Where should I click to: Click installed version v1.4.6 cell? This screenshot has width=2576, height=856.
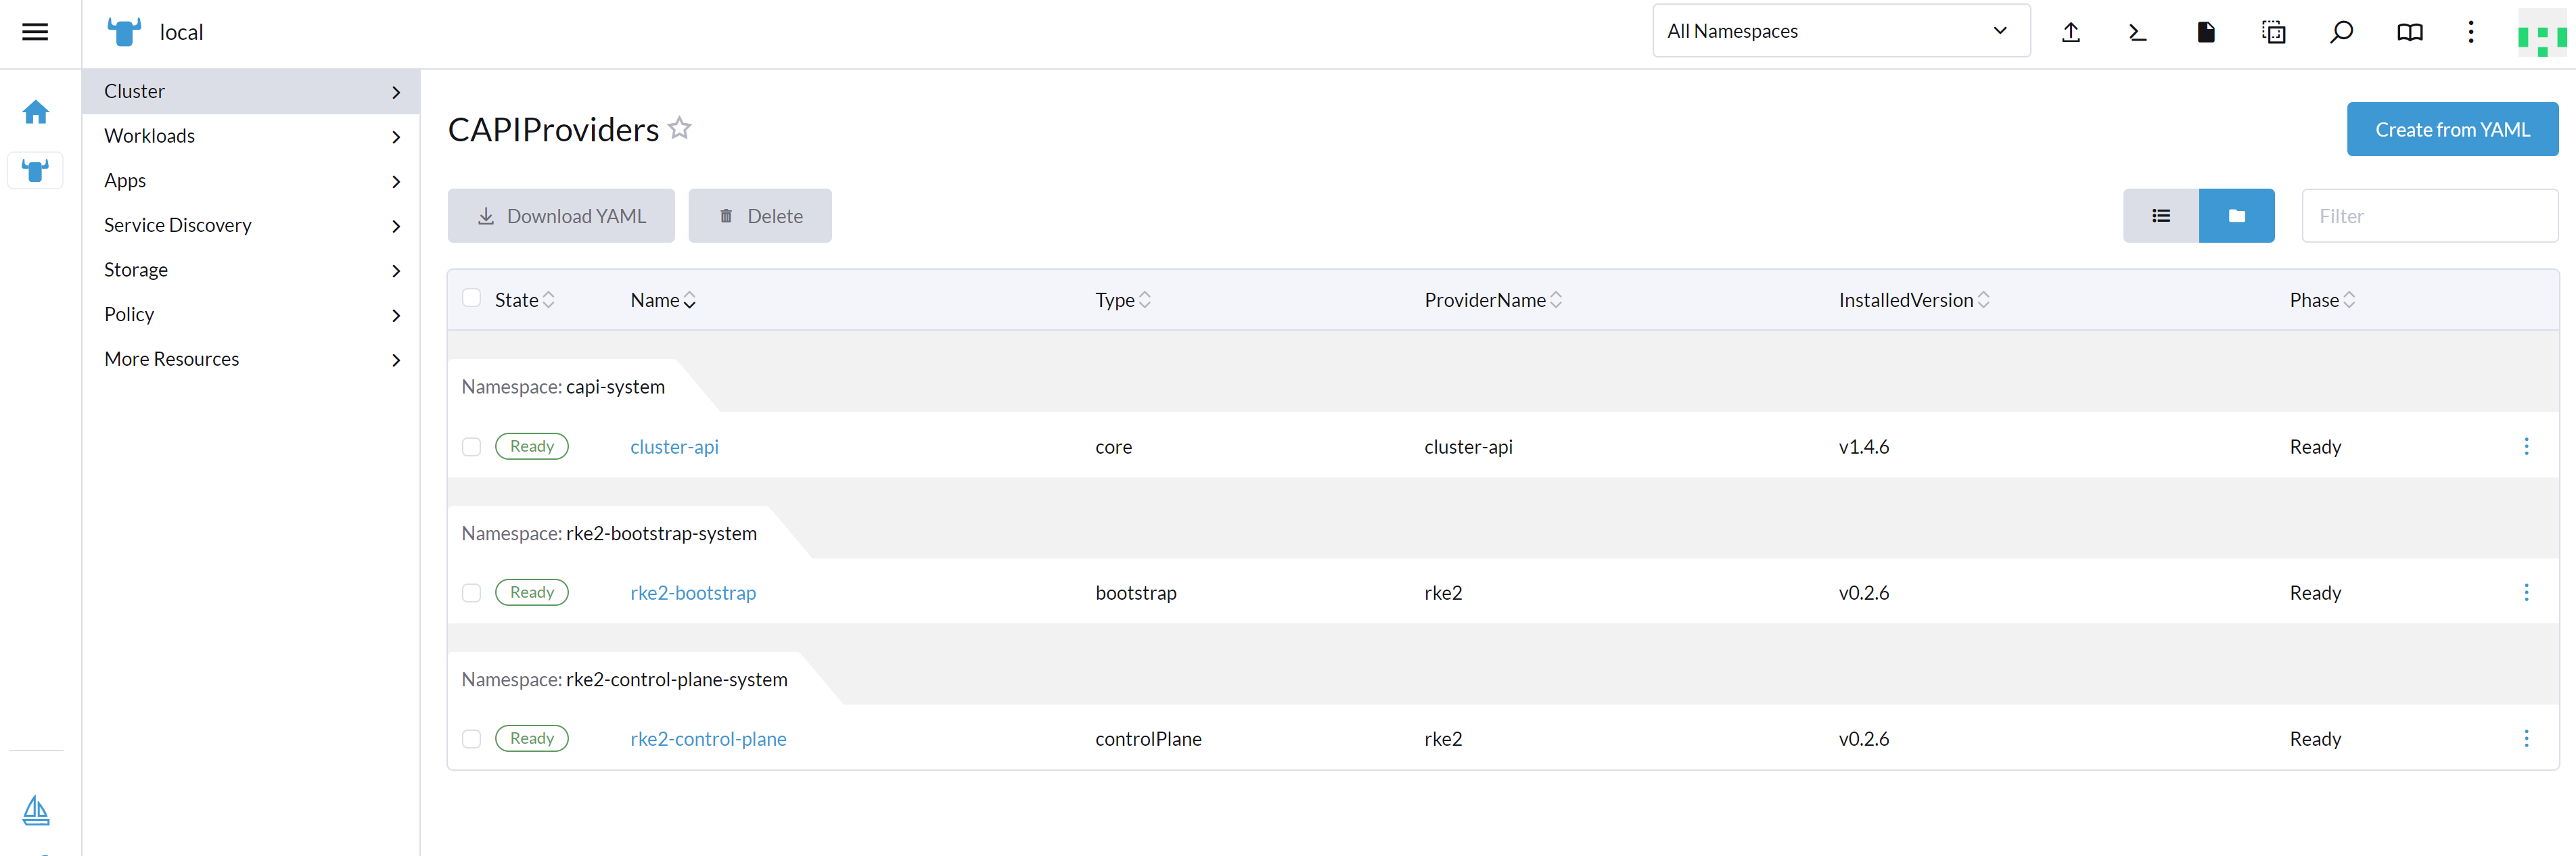coord(1863,447)
